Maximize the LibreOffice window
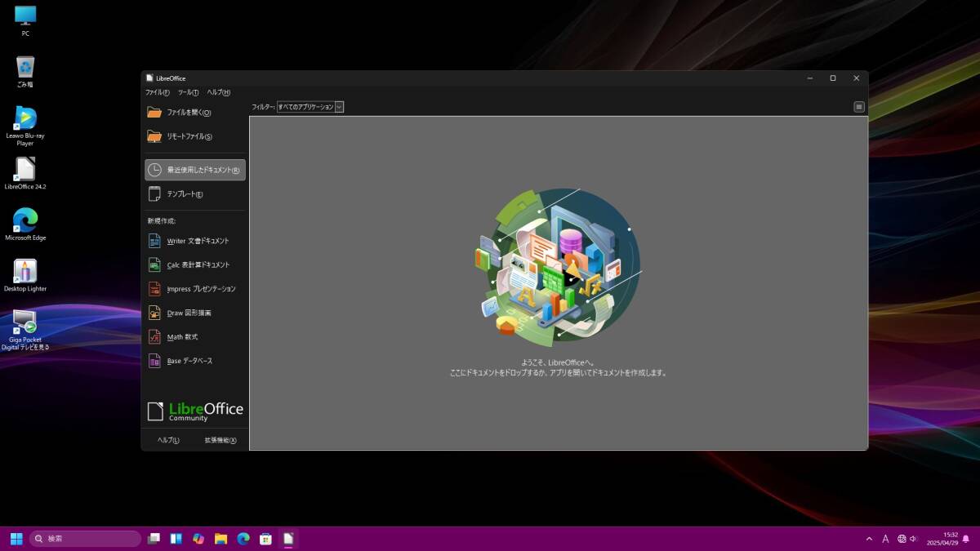This screenshot has height=551, width=980. pos(833,78)
